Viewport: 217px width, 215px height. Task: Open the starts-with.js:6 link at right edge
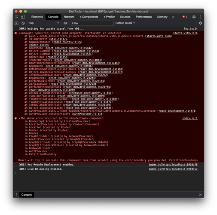click(185, 33)
